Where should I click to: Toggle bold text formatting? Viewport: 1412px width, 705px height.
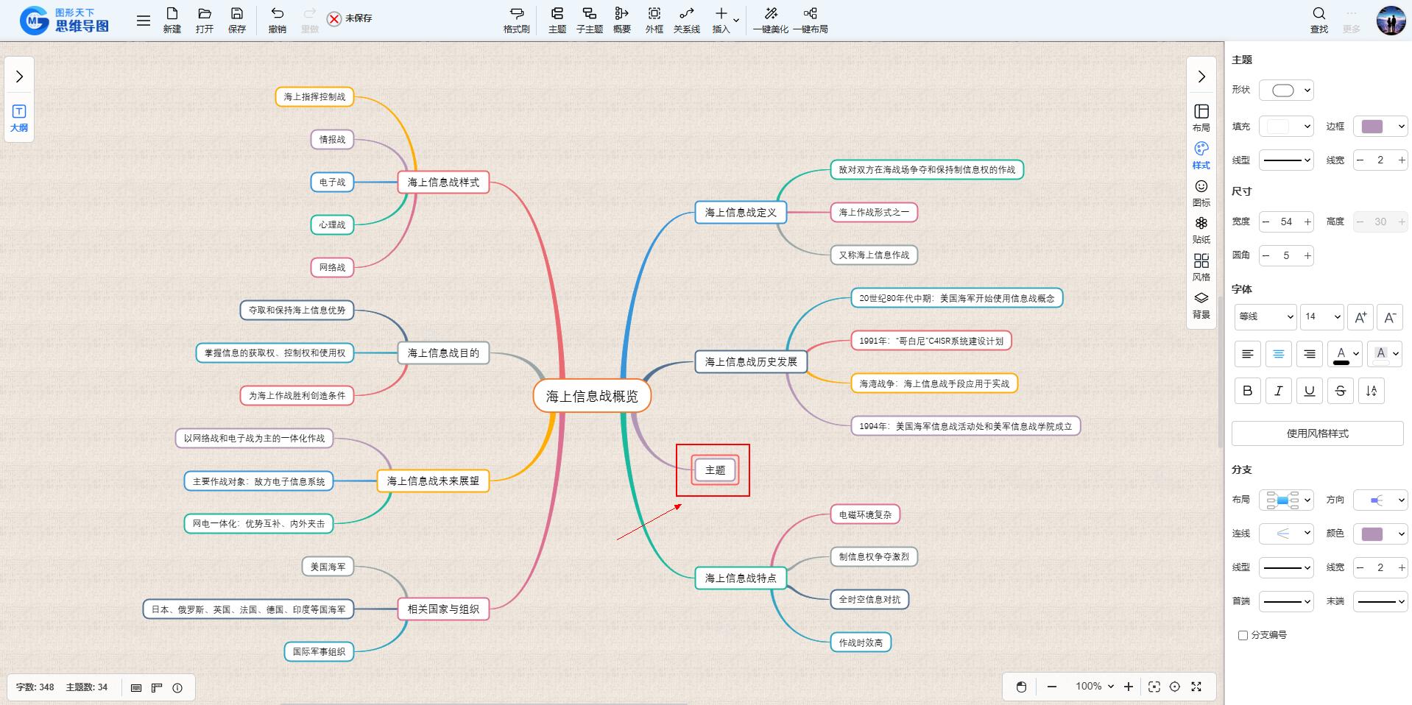pos(1247,391)
